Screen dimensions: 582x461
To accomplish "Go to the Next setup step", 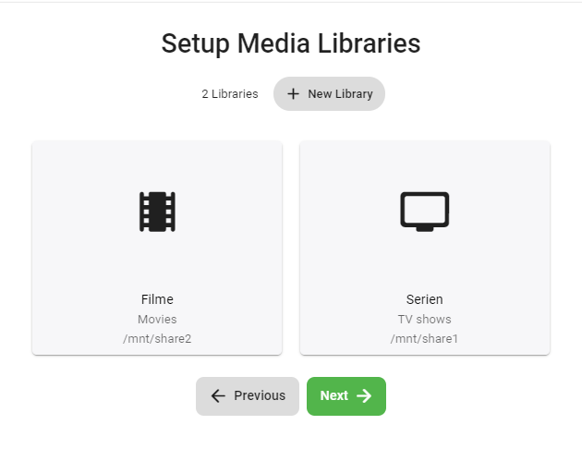I will tap(346, 396).
